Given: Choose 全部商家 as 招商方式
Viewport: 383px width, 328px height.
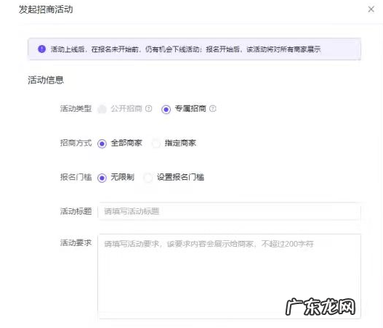Looking at the screenshot, I should (102, 144).
